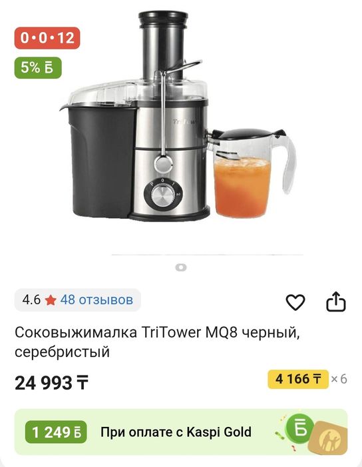Click the red 0·0·12 installment badge
Screen dimensions: 362x467
coord(47,38)
